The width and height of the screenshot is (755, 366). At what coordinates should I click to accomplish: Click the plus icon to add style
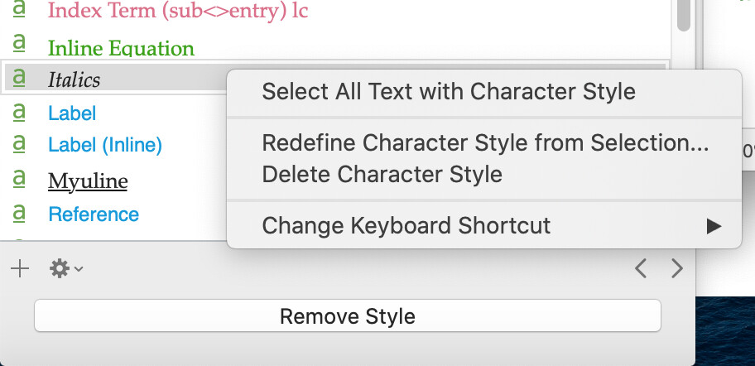pyautogui.click(x=20, y=269)
